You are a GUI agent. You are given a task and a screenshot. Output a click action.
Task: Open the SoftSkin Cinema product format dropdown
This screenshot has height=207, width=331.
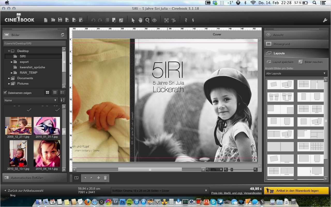(x=160, y=191)
